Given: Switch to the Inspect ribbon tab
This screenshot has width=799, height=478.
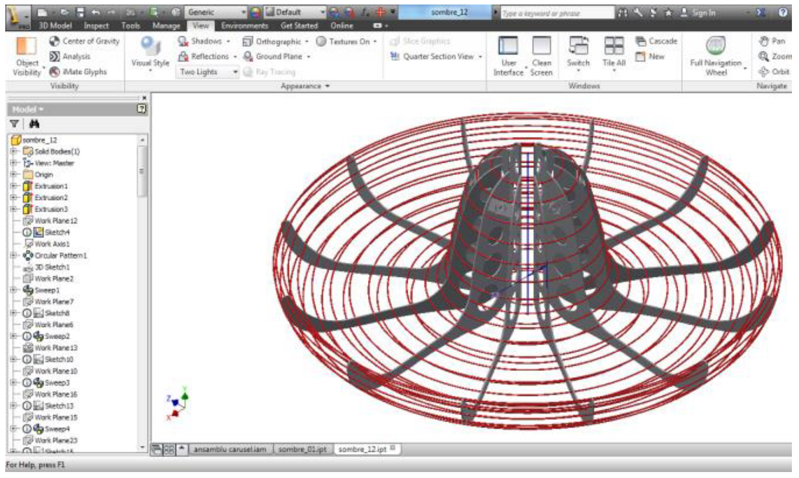Looking at the screenshot, I should tap(96, 26).
